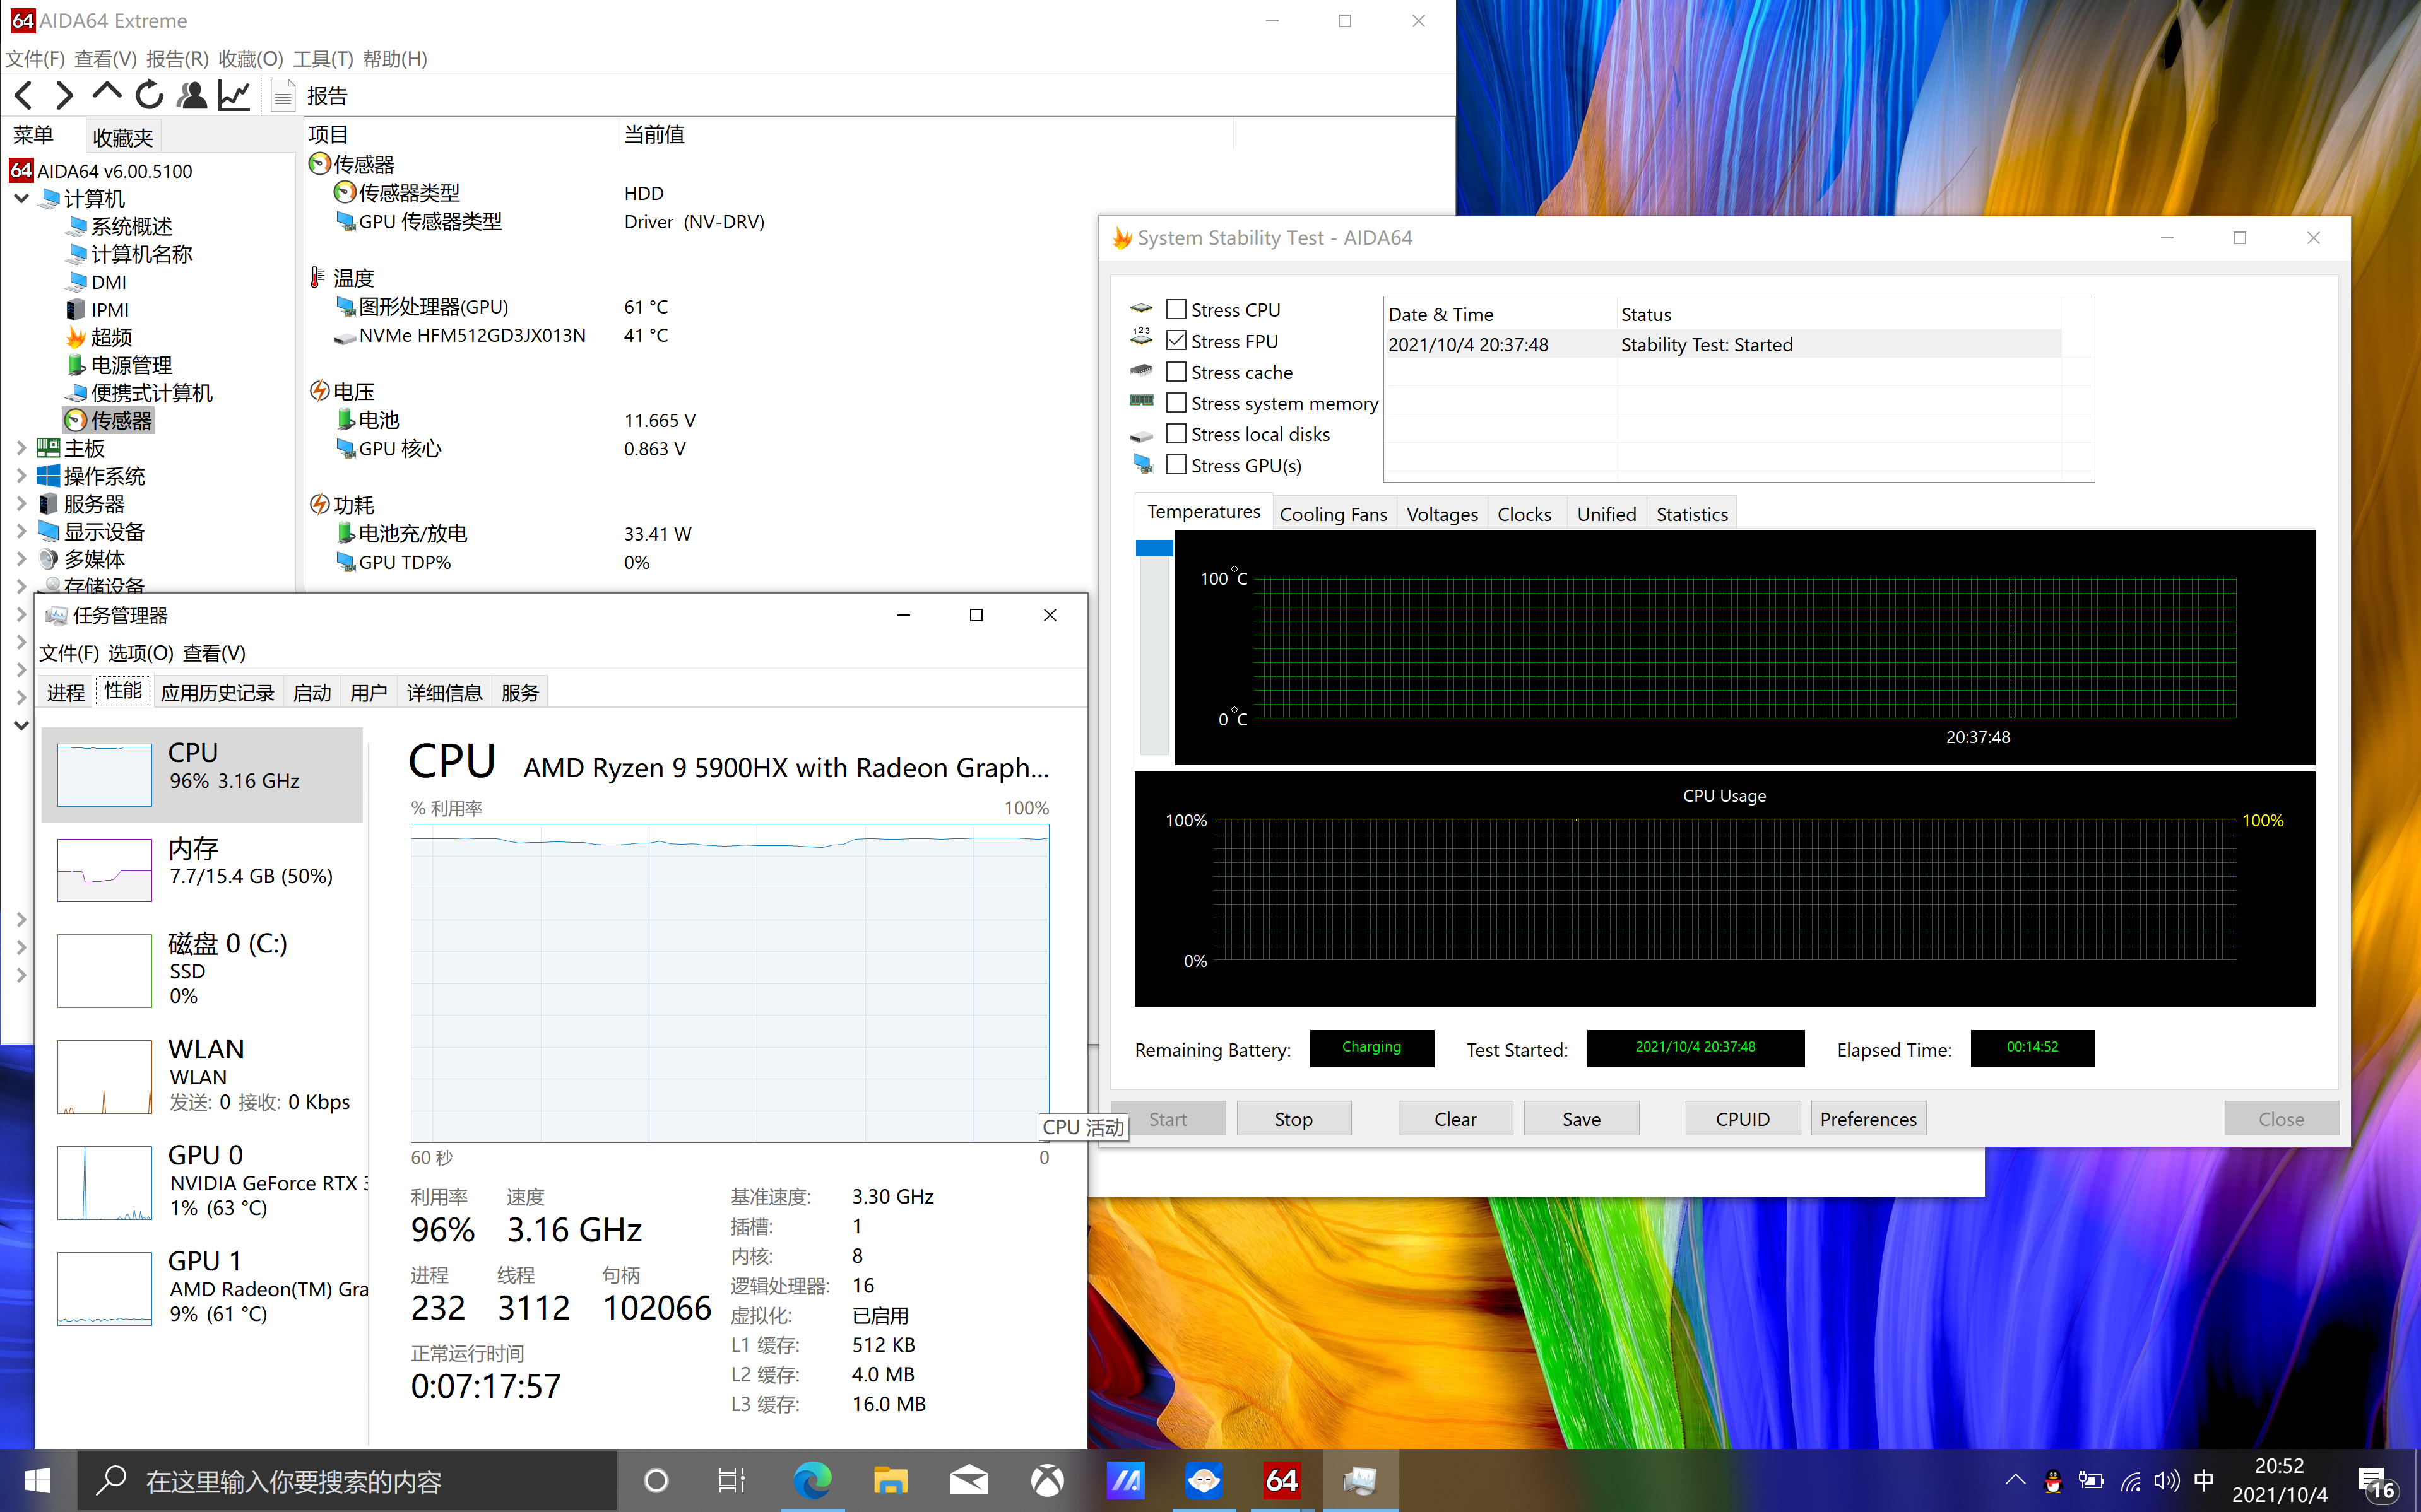Click the blue temperature graph slider indicator
The width and height of the screenshot is (2421, 1512).
pyautogui.click(x=1154, y=547)
